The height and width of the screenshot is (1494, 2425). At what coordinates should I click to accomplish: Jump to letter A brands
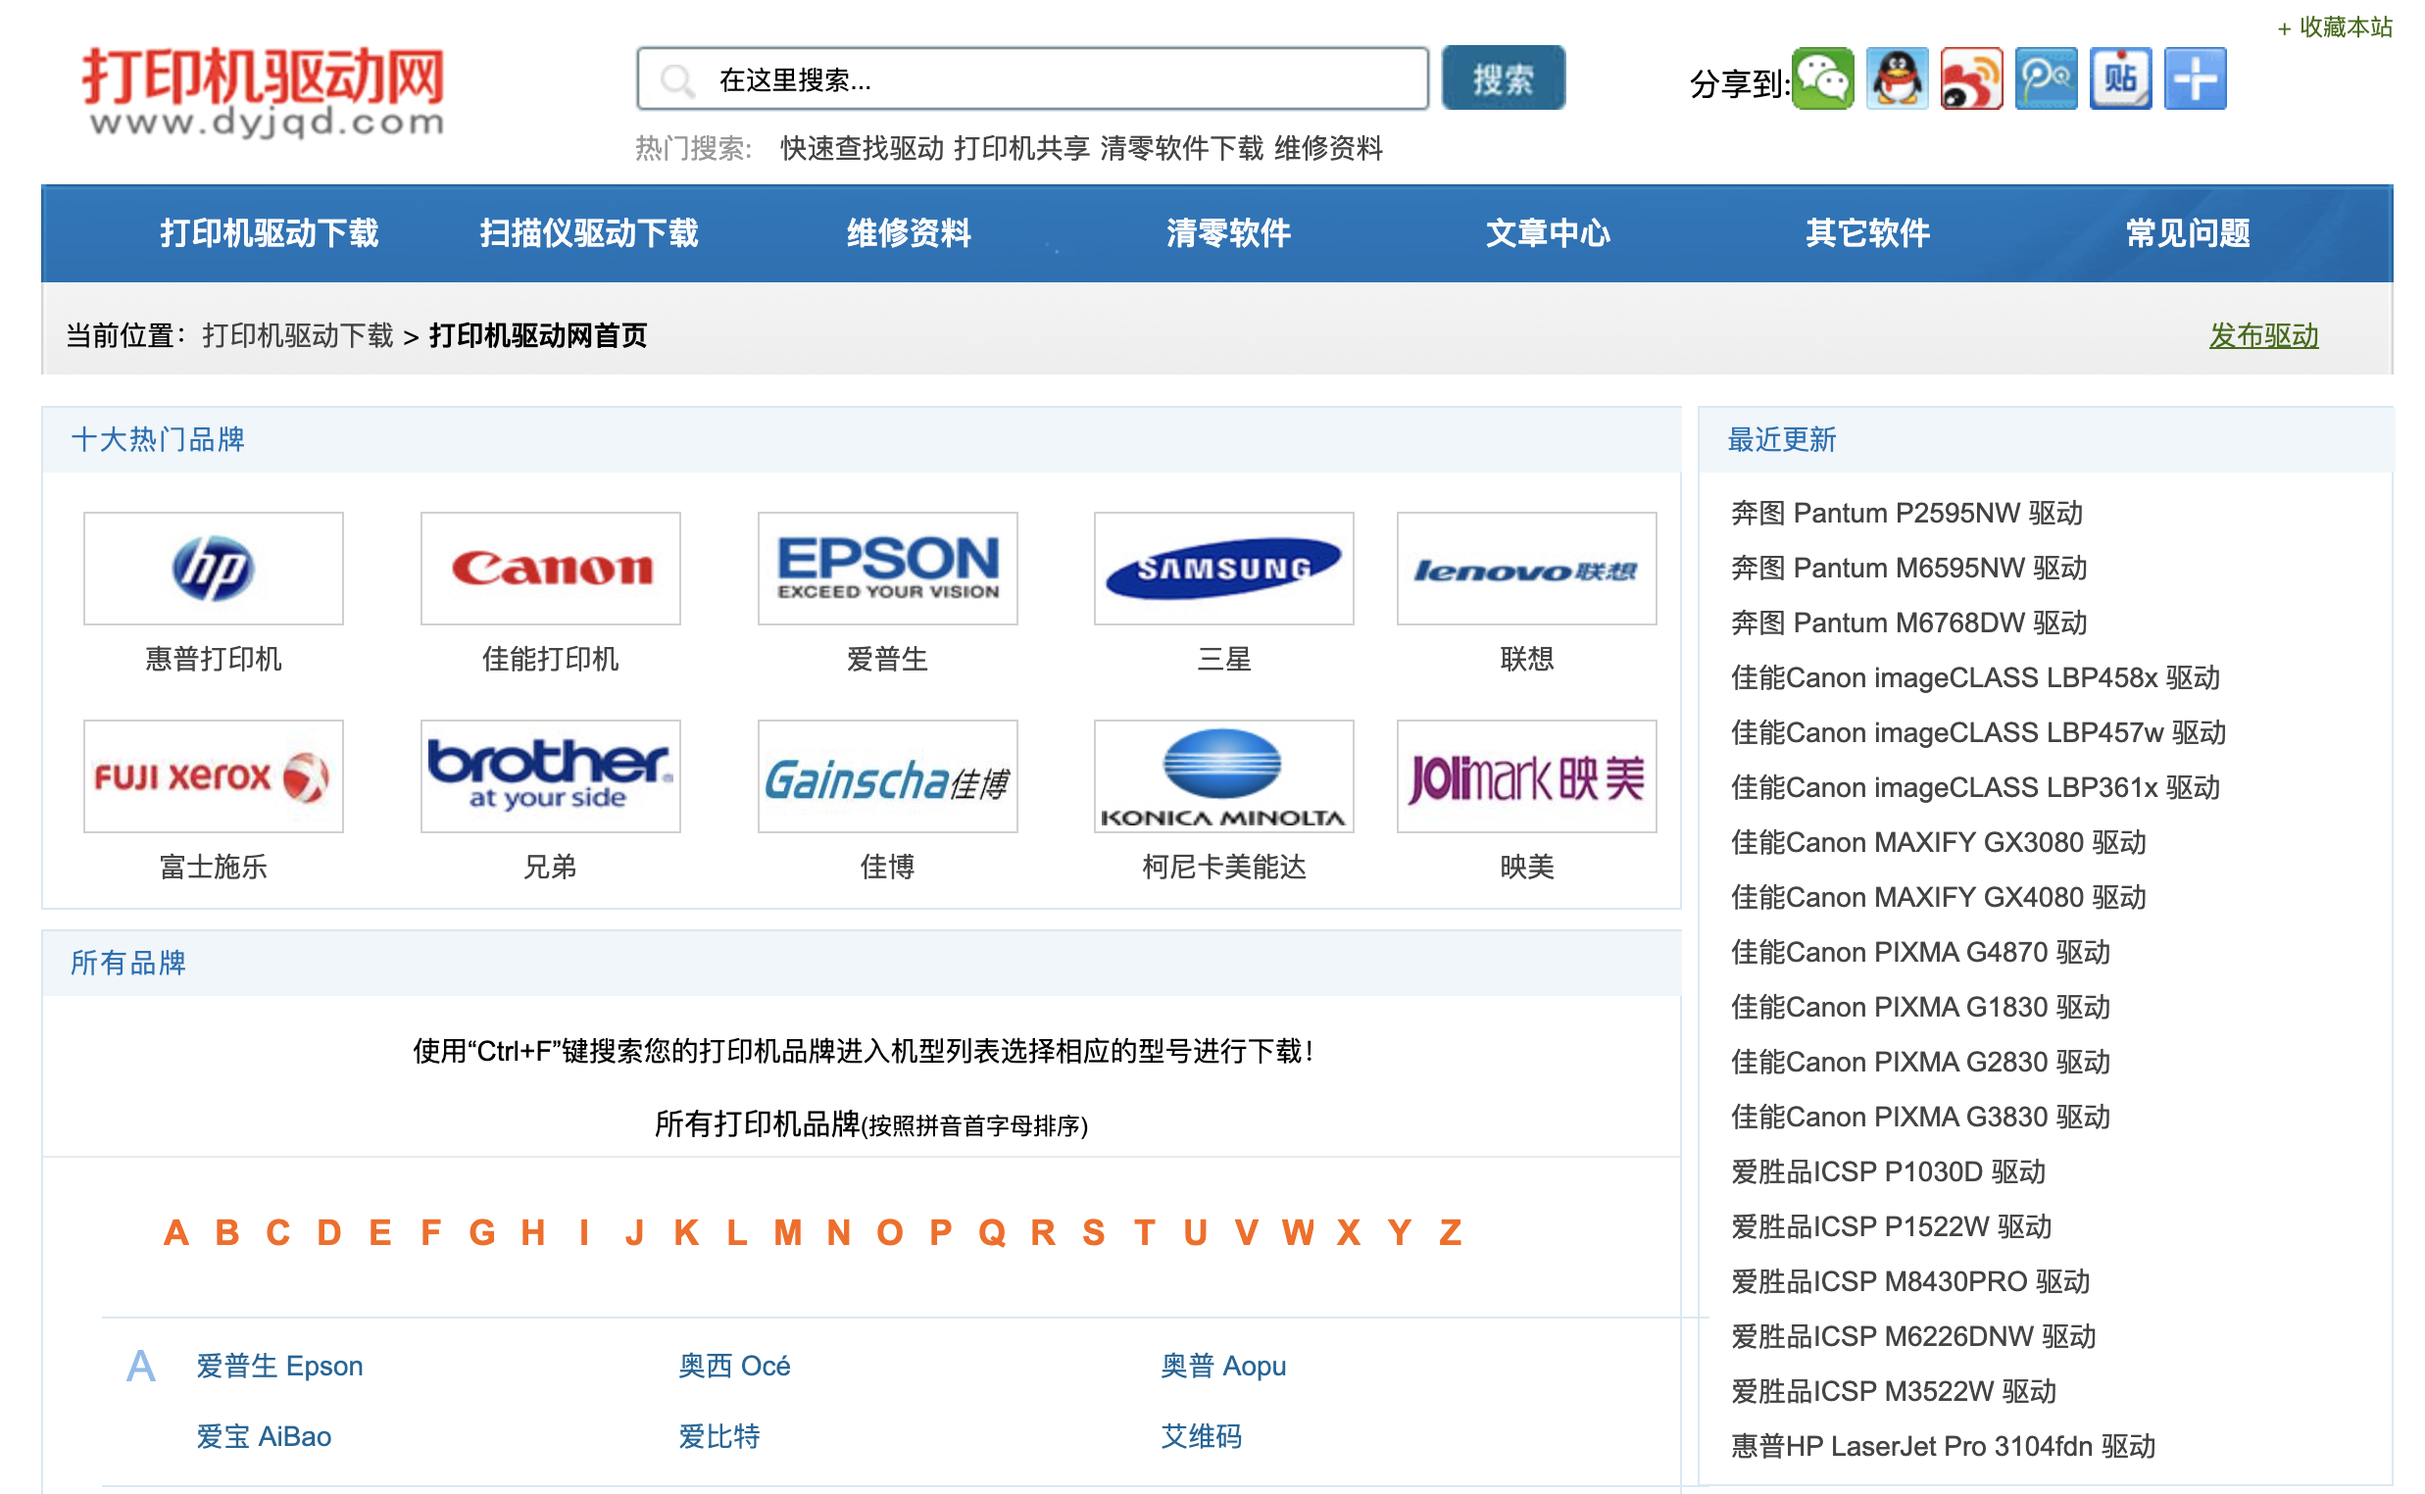[175, 1233]
